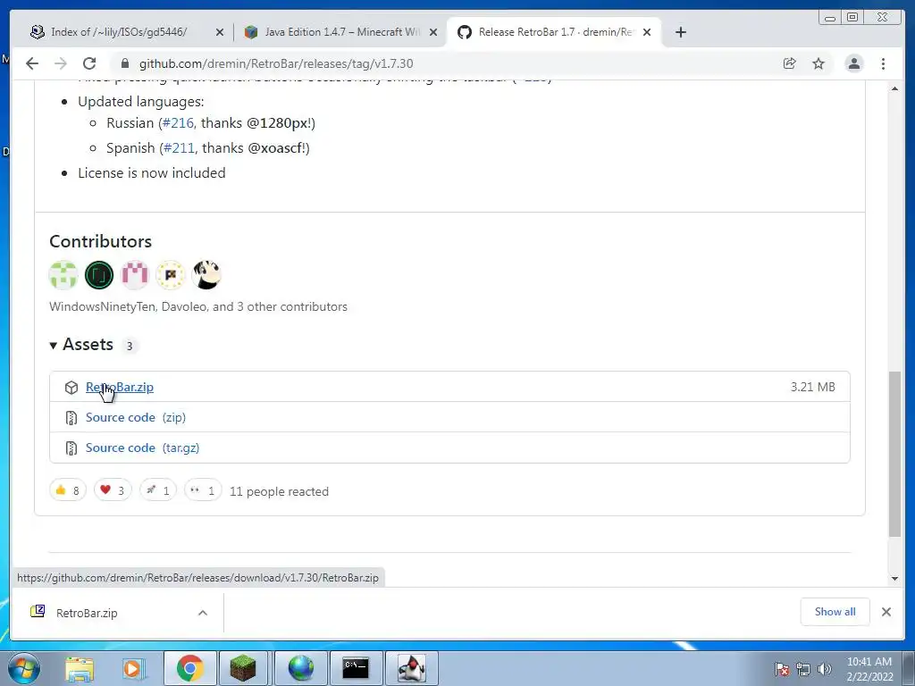This screenshot has height=686, width=915.
Task: Toggle rocket reaction with 1 vote
Action: coord(158,490)
